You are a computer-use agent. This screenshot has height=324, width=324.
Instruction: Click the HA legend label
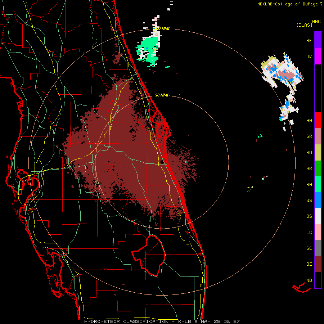309,121
